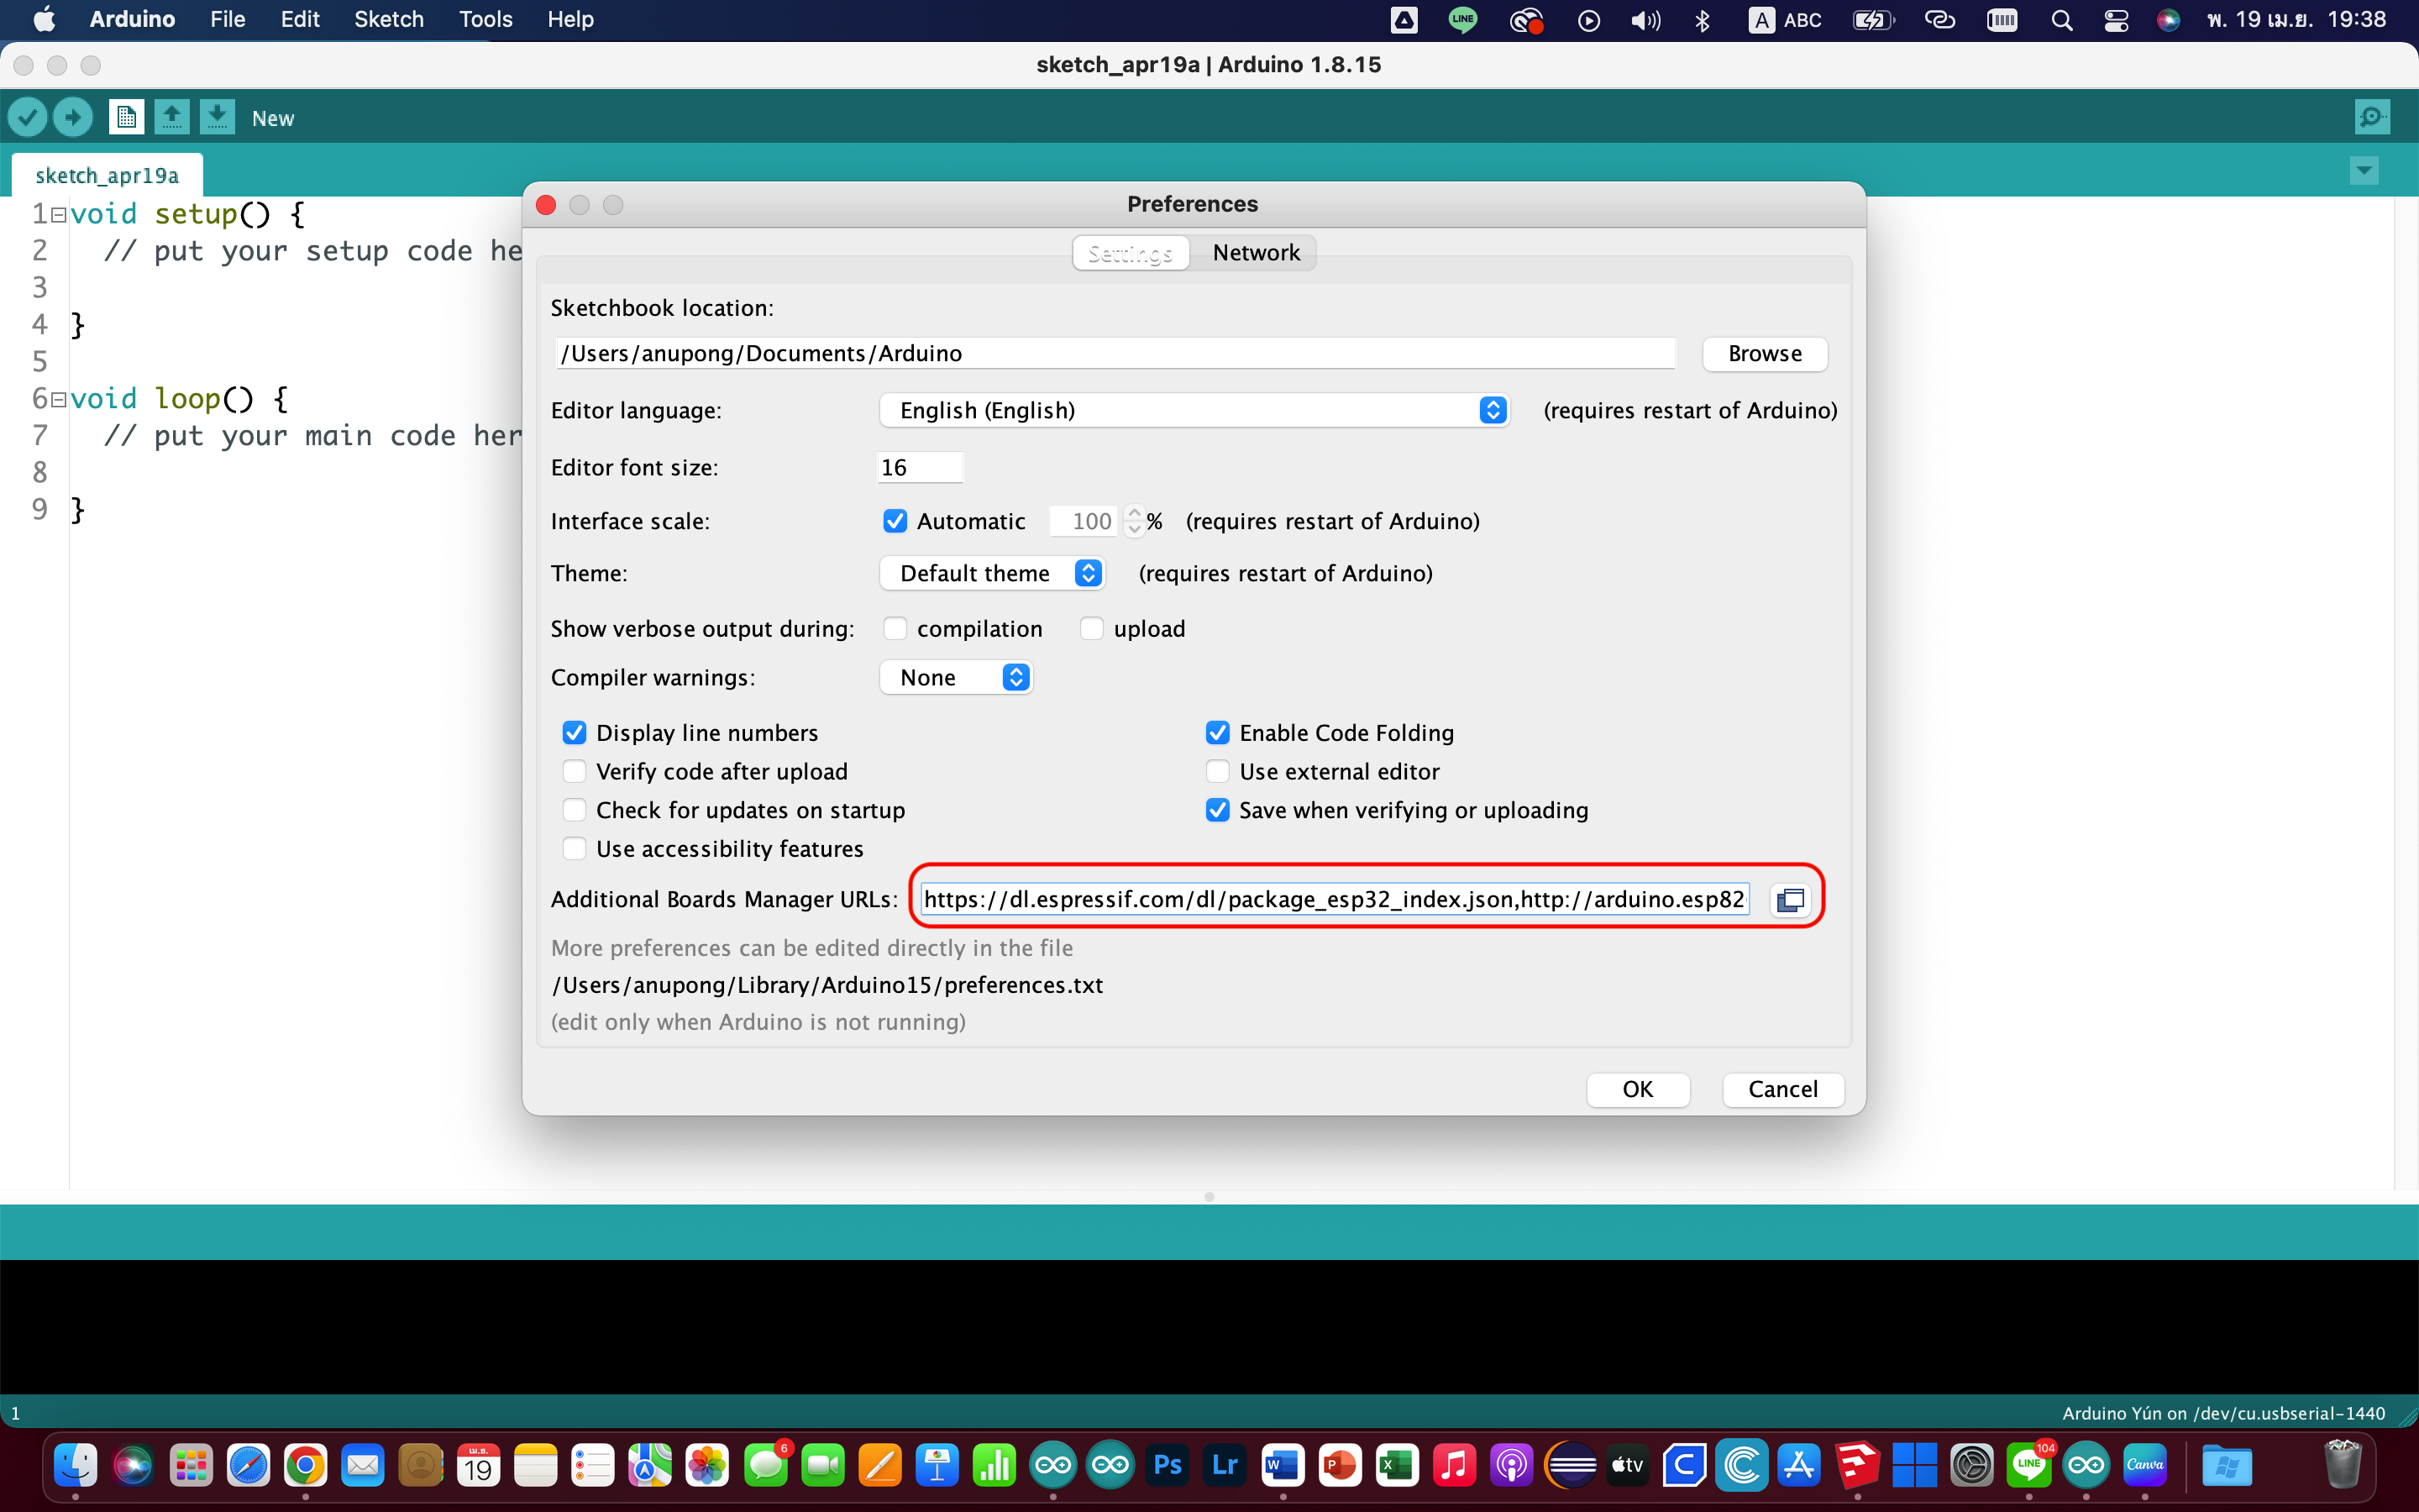The width and height of the screenshot is (2419, 1512).
Task: Click the Additional Boards Manager URLs field
Action: click(x=1335, y=899)
